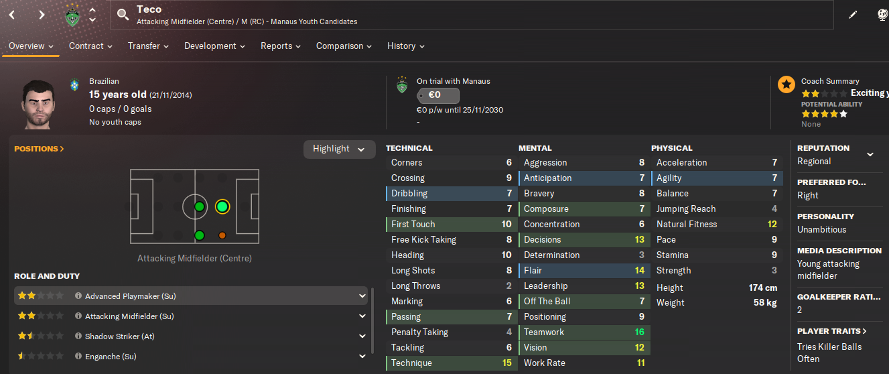Expand the Advanced Playmaker (Su) role row
The image size is (889, 374).
click(x=190, y=296)
